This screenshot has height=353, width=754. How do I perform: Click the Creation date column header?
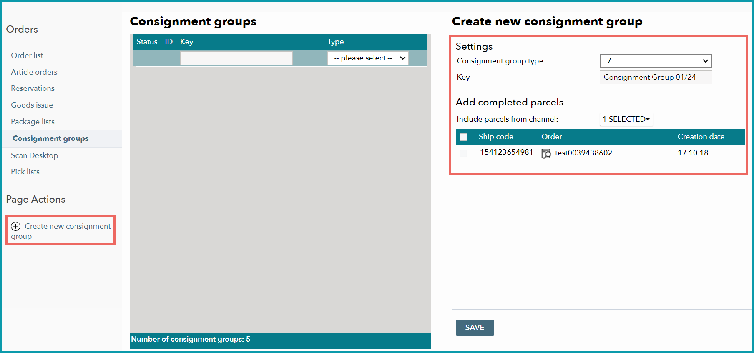point(701,137)
